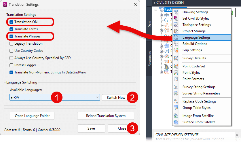
Task: Click the orange sheet icon in the 'S' tree row
Action: tap(167, 61)
